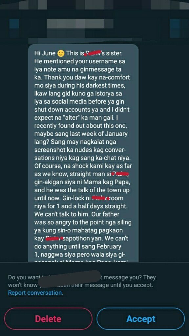Click the word "February" in the message
This screenshot has height=336, width=189.
click(109, 246)
